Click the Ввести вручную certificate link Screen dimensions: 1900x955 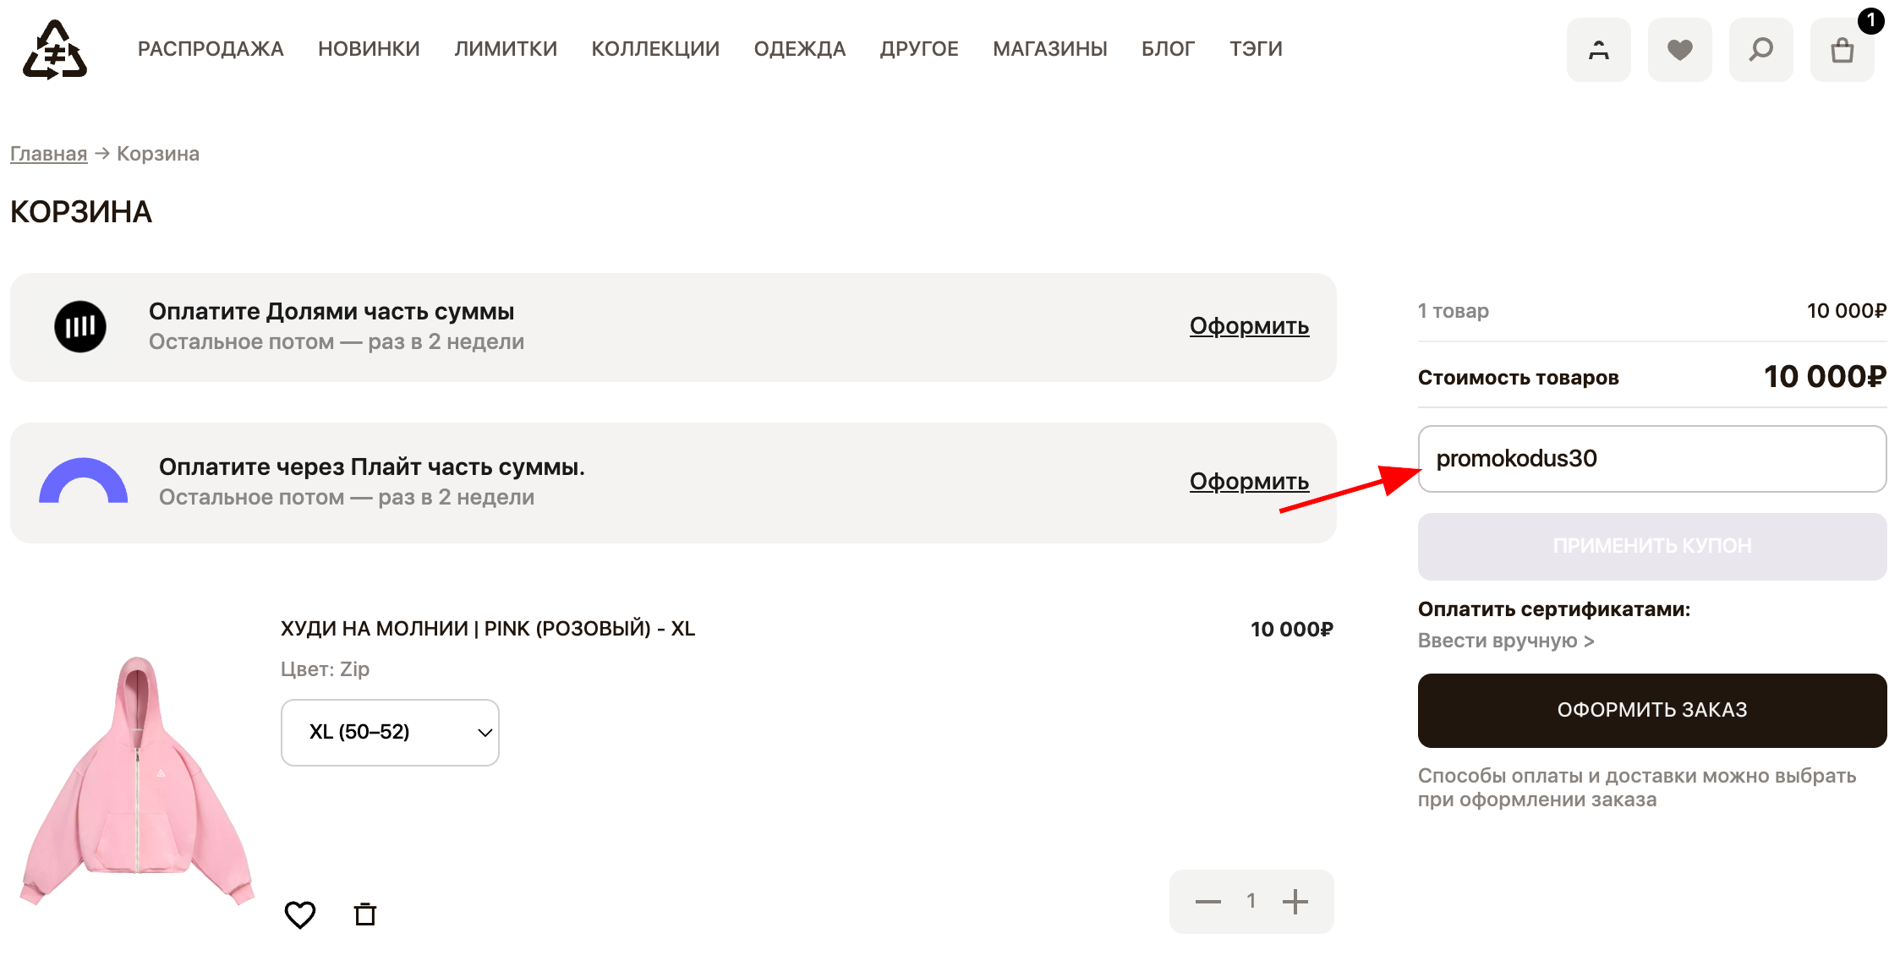[x=1505, y=641]
